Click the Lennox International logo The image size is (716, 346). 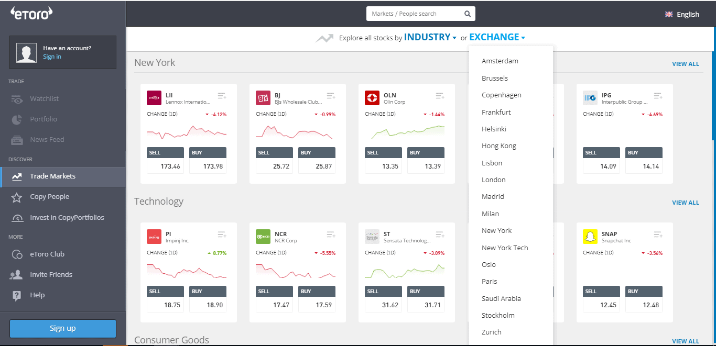(154, 98)
